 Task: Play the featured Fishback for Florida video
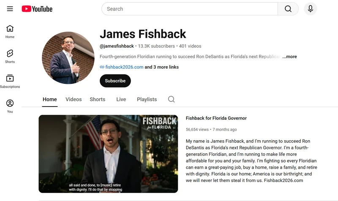(x=108, y=154)
